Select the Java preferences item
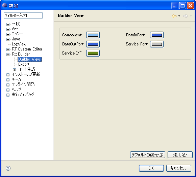196x177 pixels. coord(16,39)
